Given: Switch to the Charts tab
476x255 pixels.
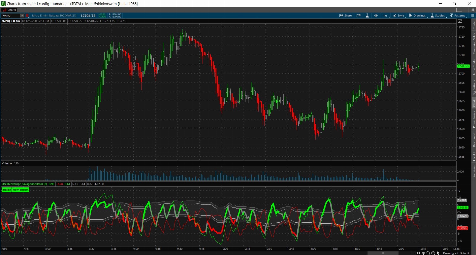Looking at the screenshot, I should (x=9, y=10).
